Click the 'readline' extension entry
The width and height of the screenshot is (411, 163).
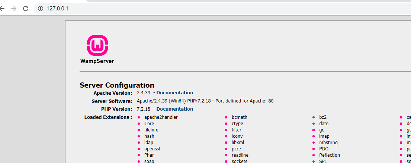tap(240, 155)
